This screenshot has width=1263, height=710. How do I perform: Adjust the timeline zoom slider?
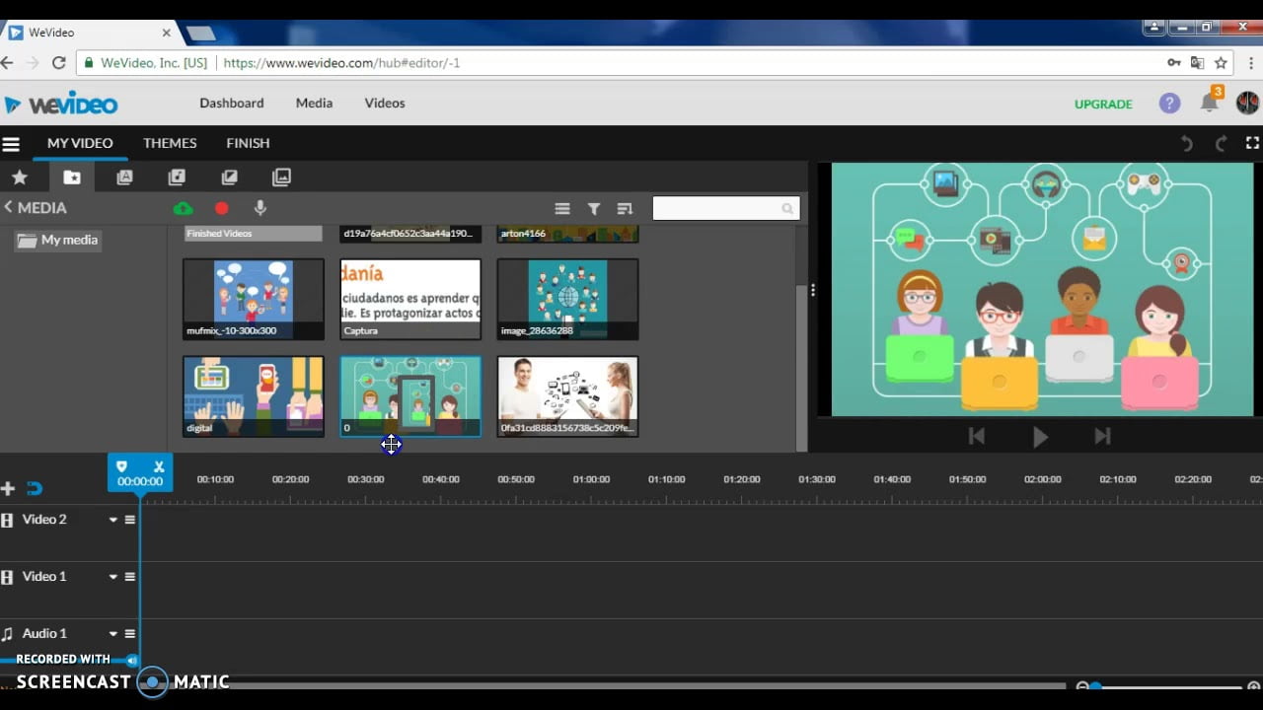pos(1096,686)
